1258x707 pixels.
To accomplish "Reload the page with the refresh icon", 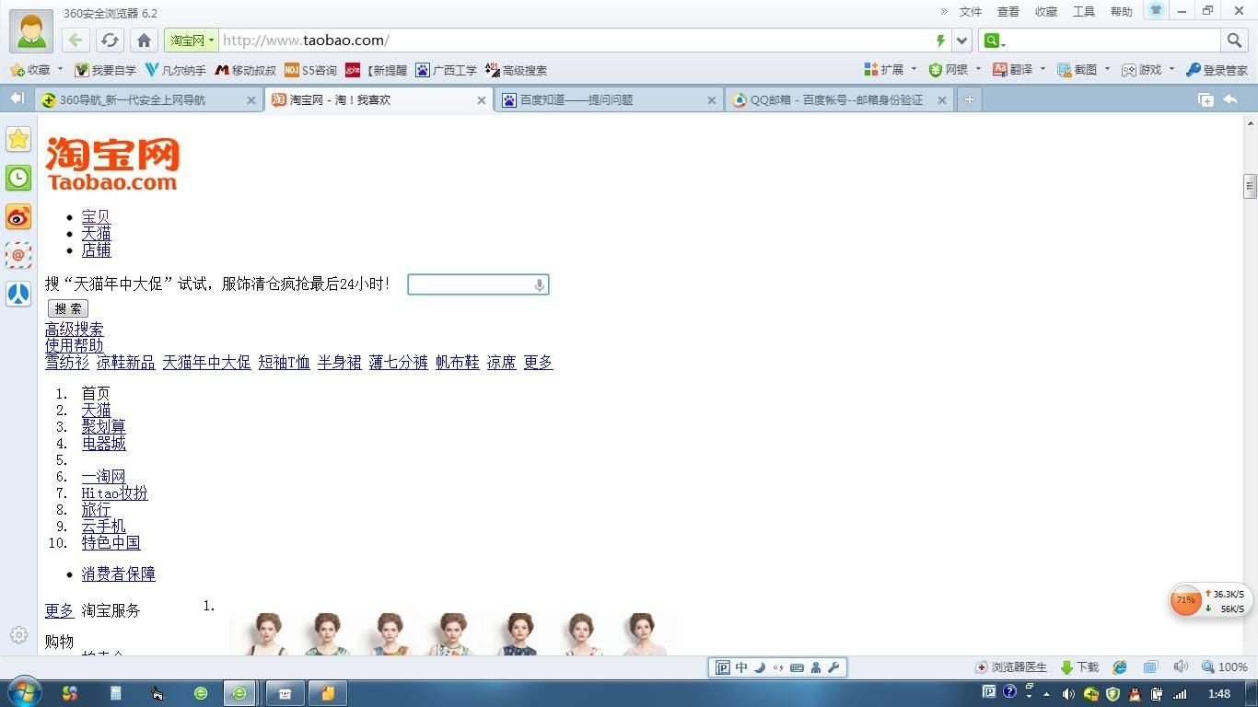I will coord(110,41).
